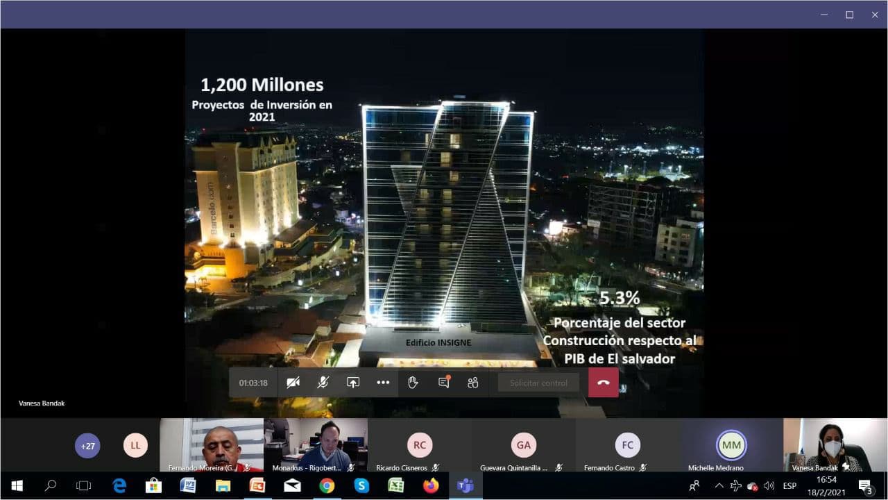Screen dimensions: 888x500
Task: Open the share screen tray
Action: point(353,383)
